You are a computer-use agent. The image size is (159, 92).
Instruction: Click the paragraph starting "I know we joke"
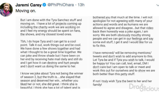(52, 80)
